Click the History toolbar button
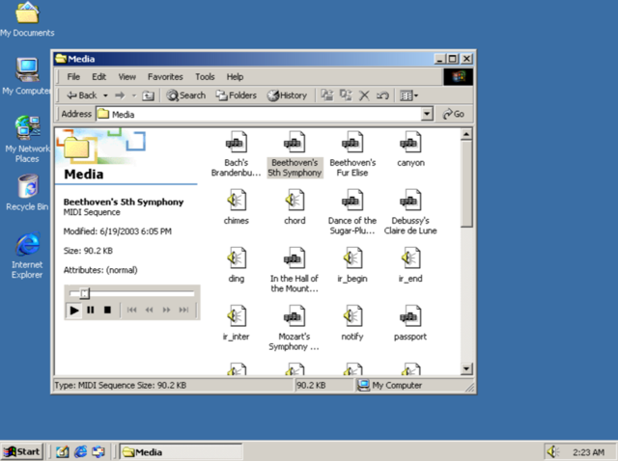 287,95
